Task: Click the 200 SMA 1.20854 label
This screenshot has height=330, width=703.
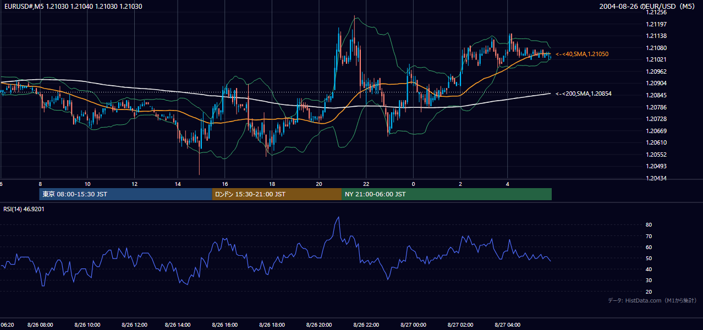Action: pyautogui.click(x=584, y=94)
